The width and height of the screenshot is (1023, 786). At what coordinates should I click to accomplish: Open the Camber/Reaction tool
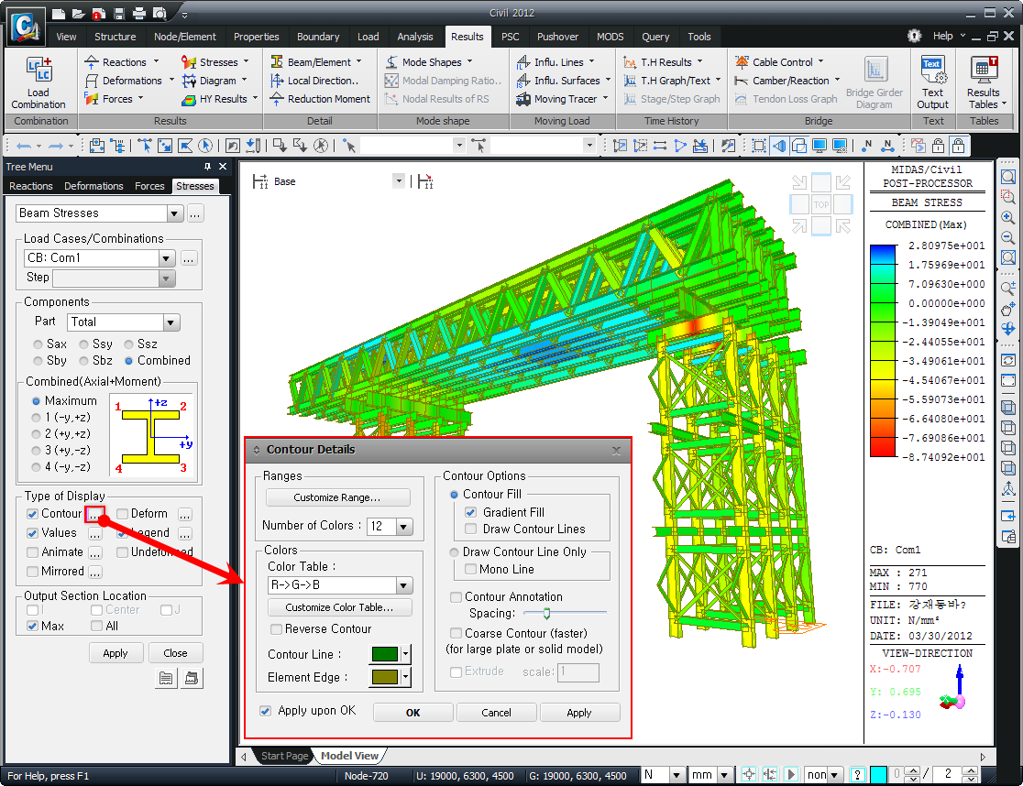787,81
